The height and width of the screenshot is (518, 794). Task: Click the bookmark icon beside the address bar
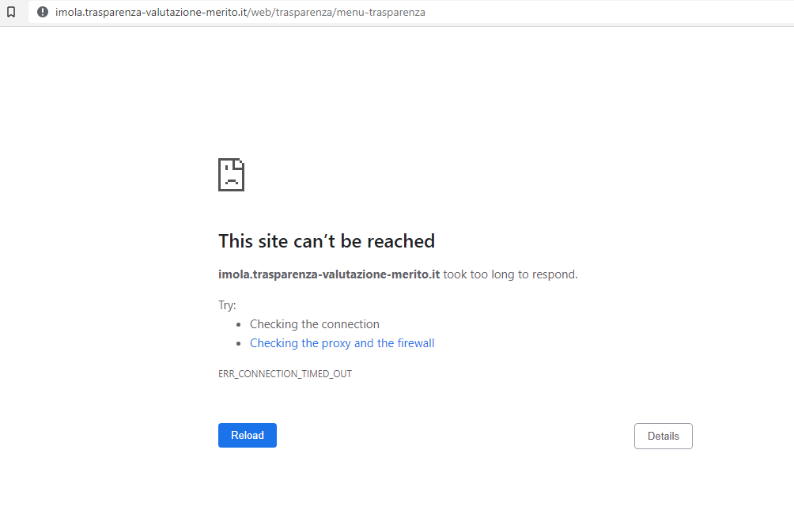[x=11, y=12]
